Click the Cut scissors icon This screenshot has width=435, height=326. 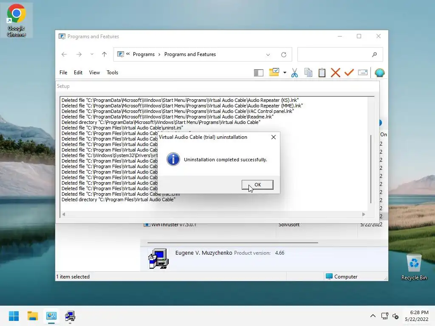click(295, 73)
